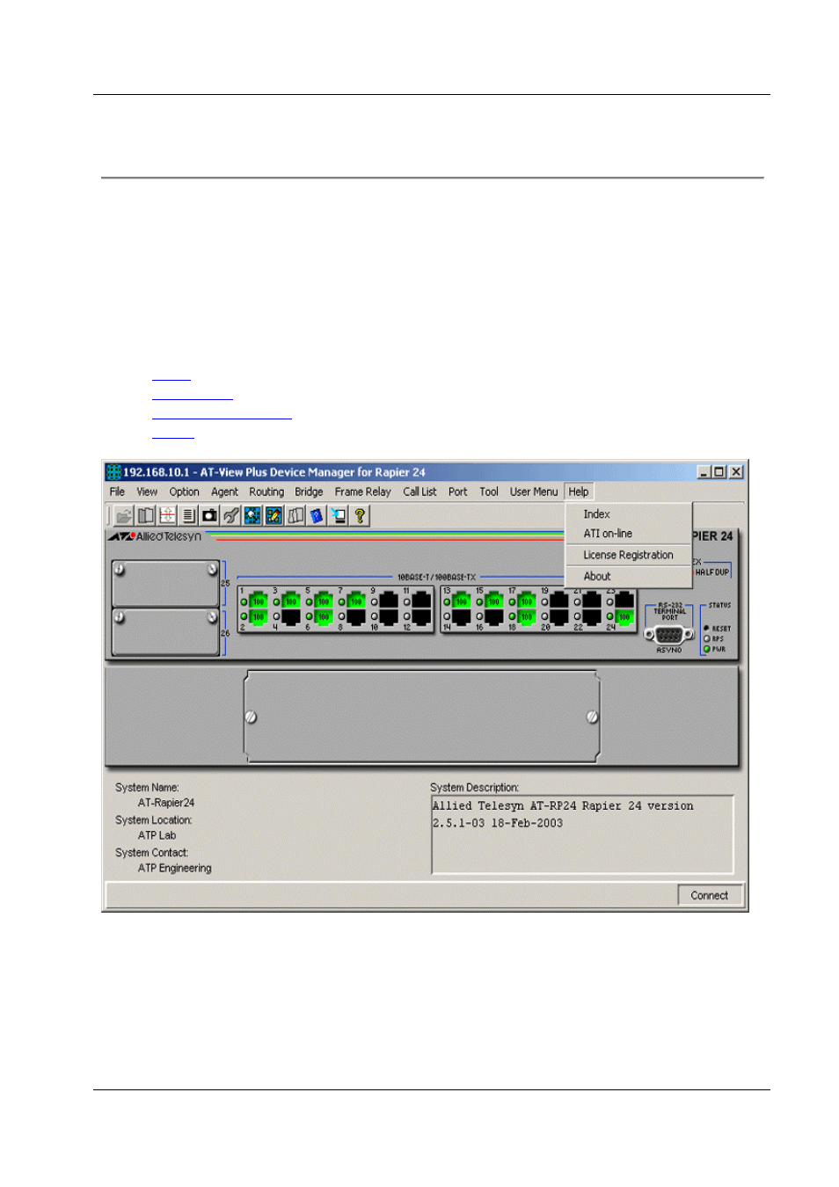The height and width of the screenshot is (1187, 839).
Task: Click the blue grid with pencil icon
Action: point(274,516)
